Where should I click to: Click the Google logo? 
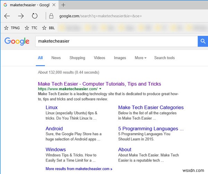pyautogui.click(x=17, y=41)
